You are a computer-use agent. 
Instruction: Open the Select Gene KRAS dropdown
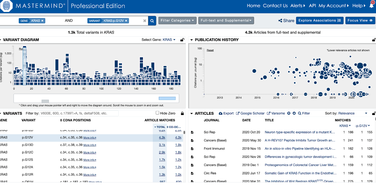(x=169, y=40)
